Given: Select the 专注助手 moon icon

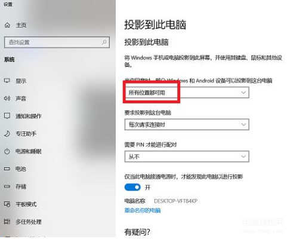Looking at the screenshot, I should [x=7, y=133].
